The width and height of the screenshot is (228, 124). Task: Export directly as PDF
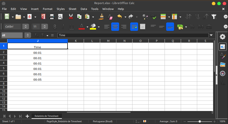click(x=43, y=17)
